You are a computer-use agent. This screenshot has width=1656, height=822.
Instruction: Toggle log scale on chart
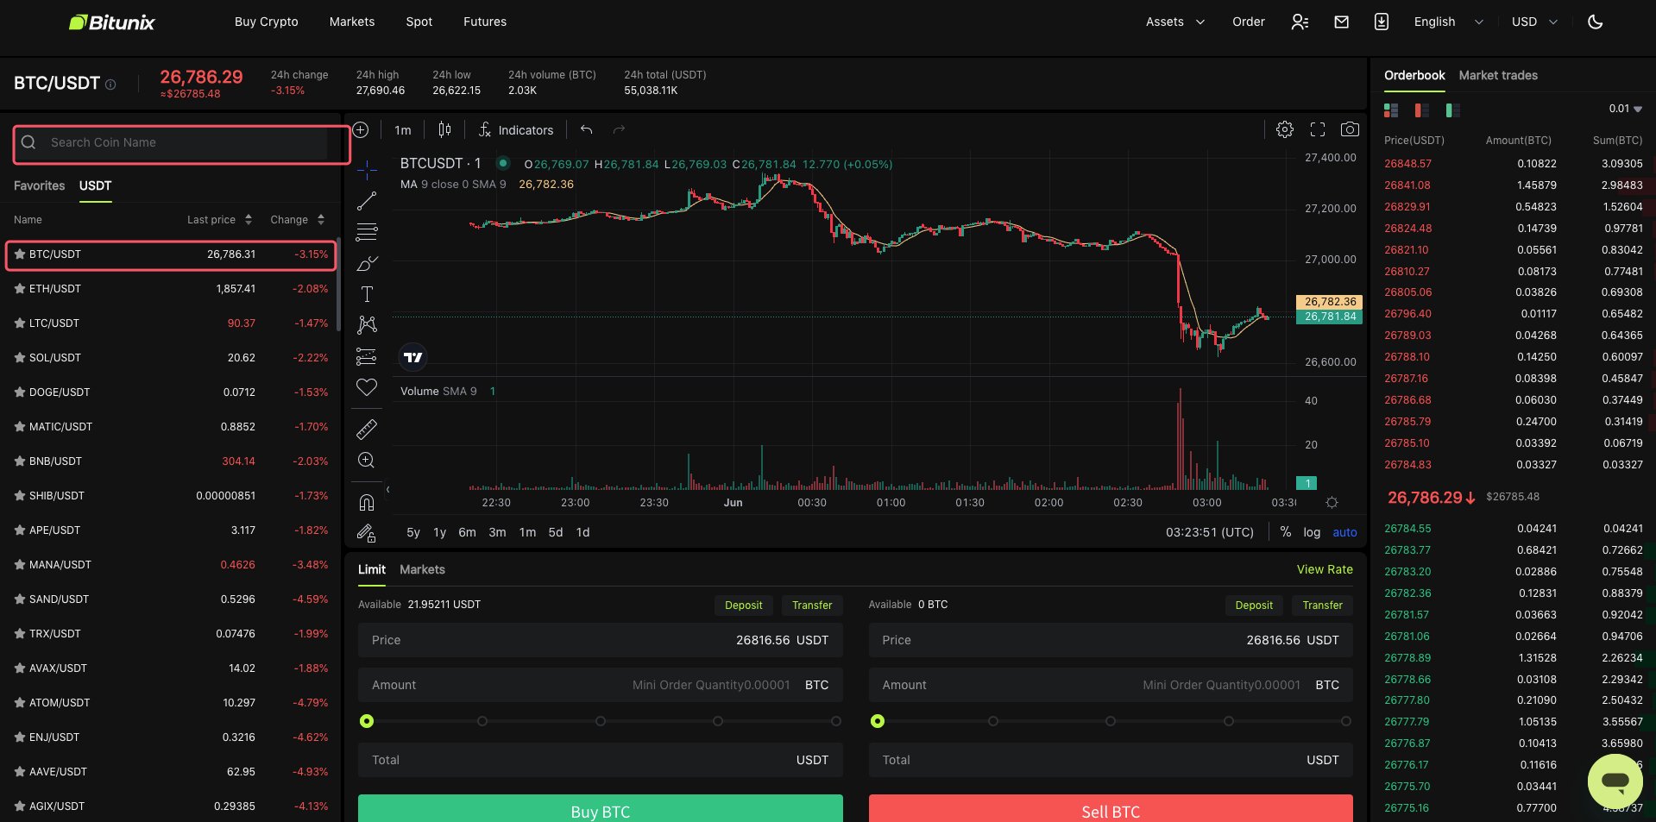click(x=1312, y=532)
